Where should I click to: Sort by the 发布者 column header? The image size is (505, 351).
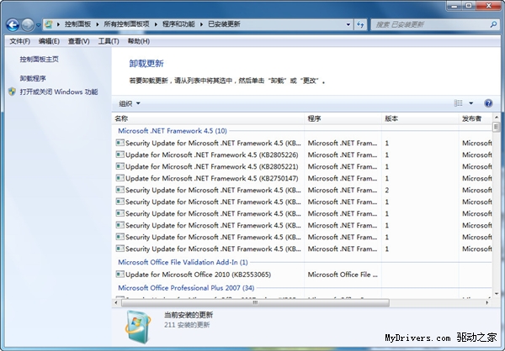point(476,118)
